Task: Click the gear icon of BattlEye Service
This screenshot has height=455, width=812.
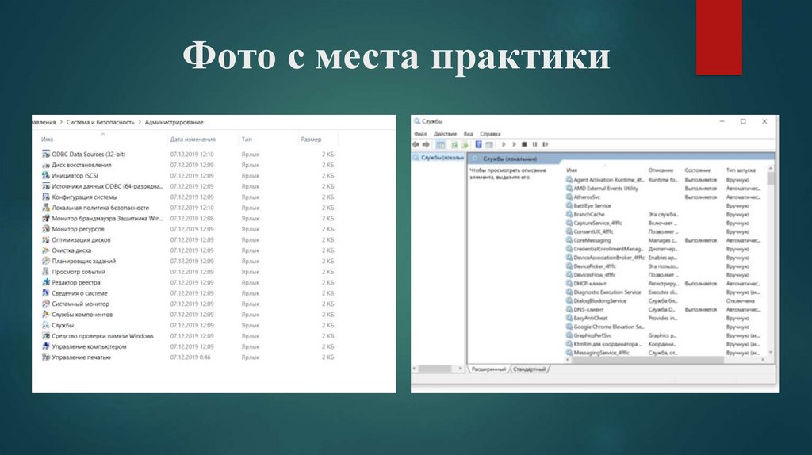Action: [x=569, y=205]
